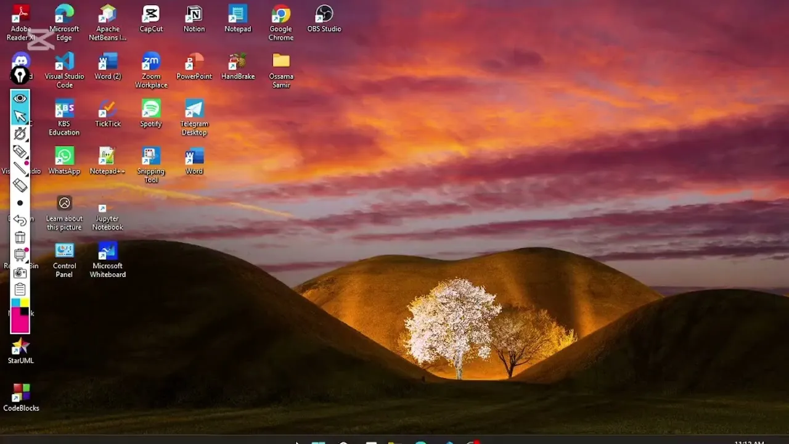Screen dimensions: 789x444
Task: Open KBS Education desktop shortcut
Action: pos(64,118)
